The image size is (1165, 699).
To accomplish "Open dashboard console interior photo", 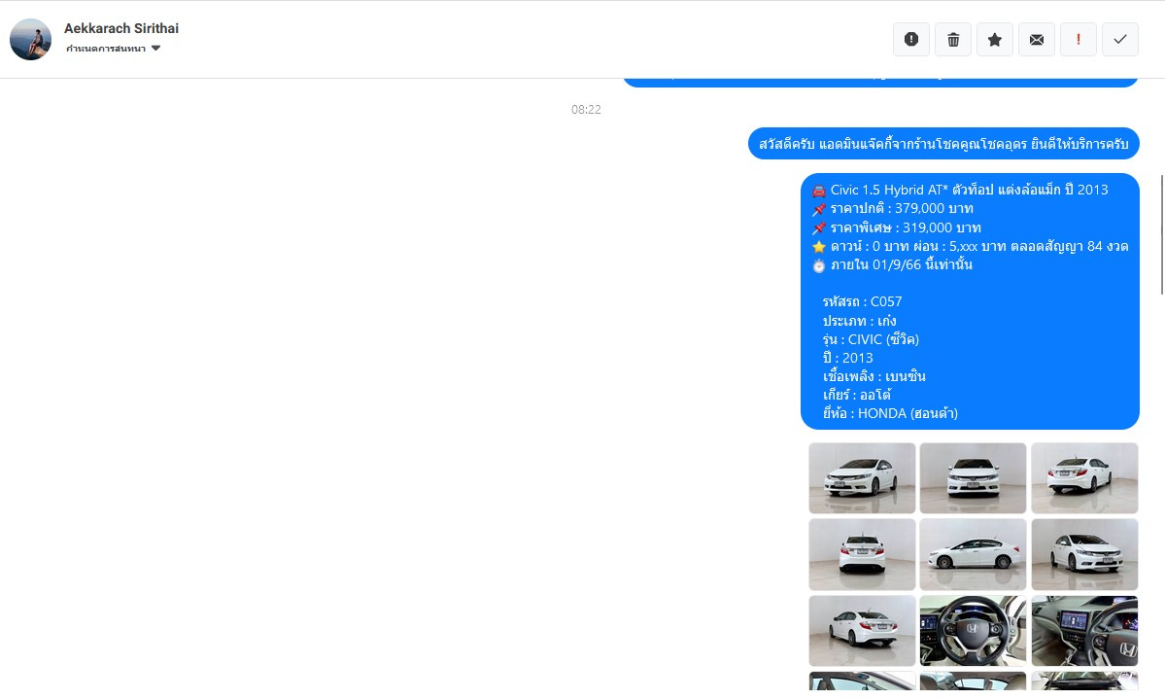I will (1084, 631).
